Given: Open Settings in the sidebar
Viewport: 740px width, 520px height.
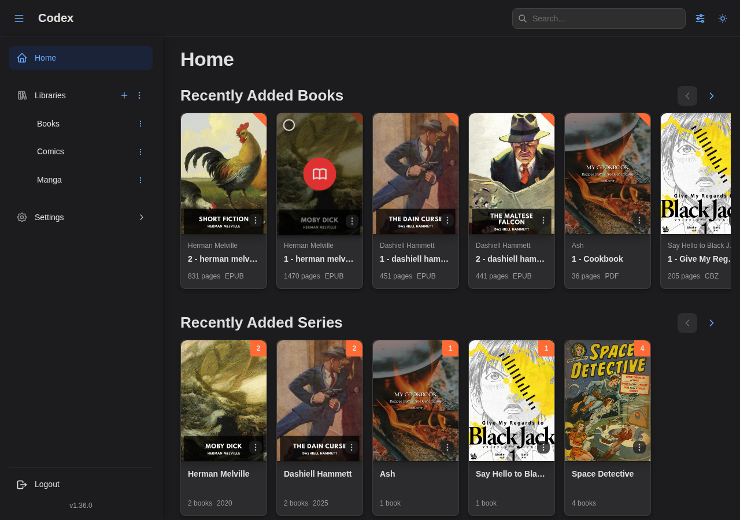Looking at the screenshot, I should [81, 217].
